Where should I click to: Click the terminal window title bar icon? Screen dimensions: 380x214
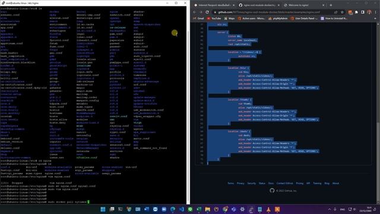3,3
